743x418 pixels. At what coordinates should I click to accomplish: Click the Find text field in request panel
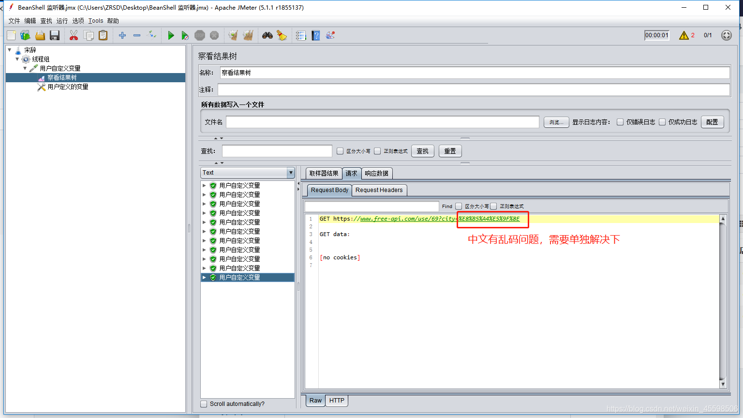(x=371, y=206)
